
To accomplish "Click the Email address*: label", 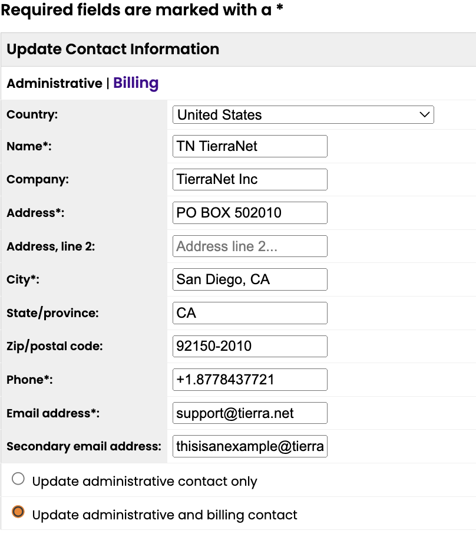I will (53, 413).
